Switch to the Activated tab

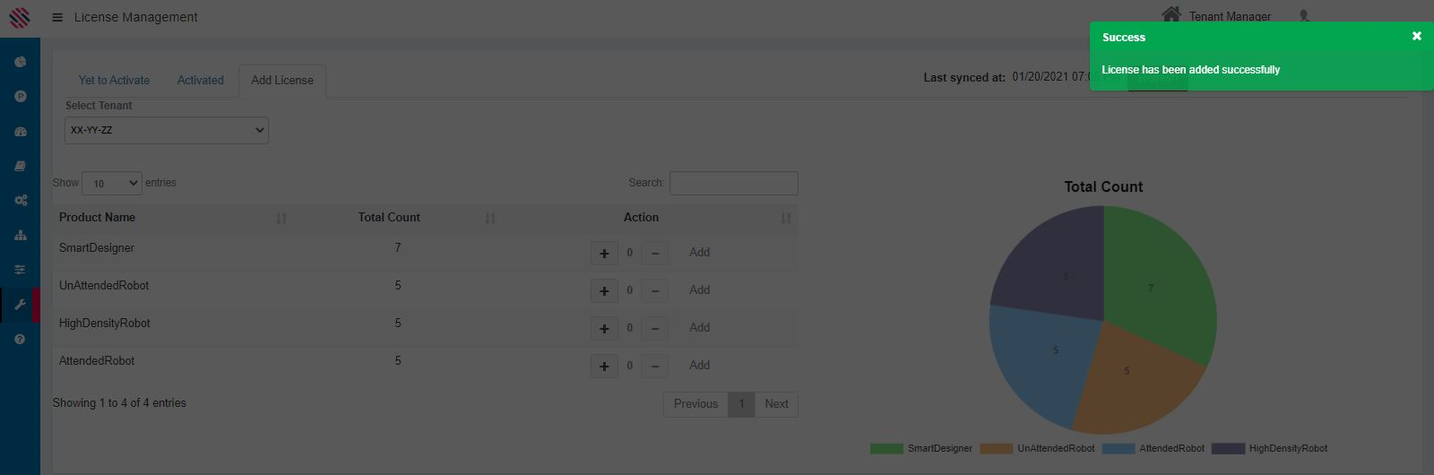(x=200, y=80)
